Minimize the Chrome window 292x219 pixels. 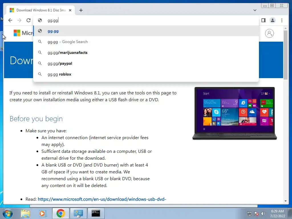265,6
